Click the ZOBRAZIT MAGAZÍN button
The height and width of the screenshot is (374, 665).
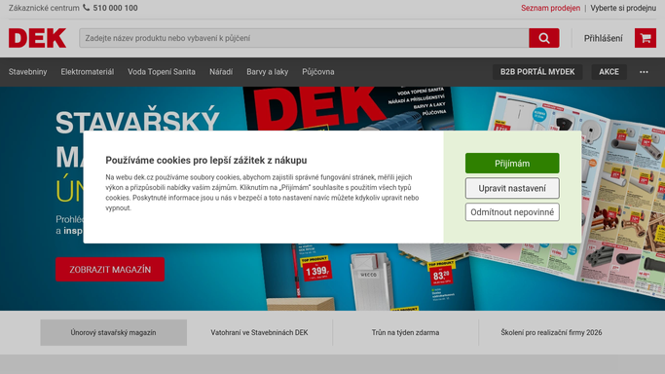point(110,269)
